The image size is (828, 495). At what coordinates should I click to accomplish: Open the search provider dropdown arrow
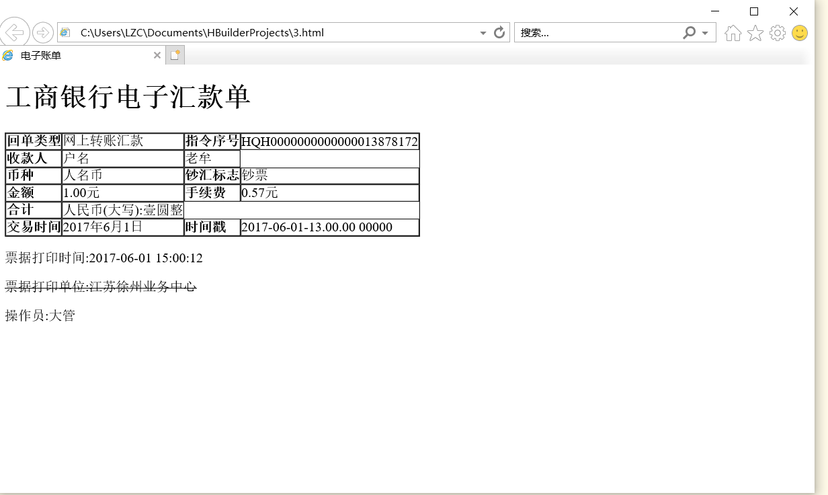click(x=704, y=33)
